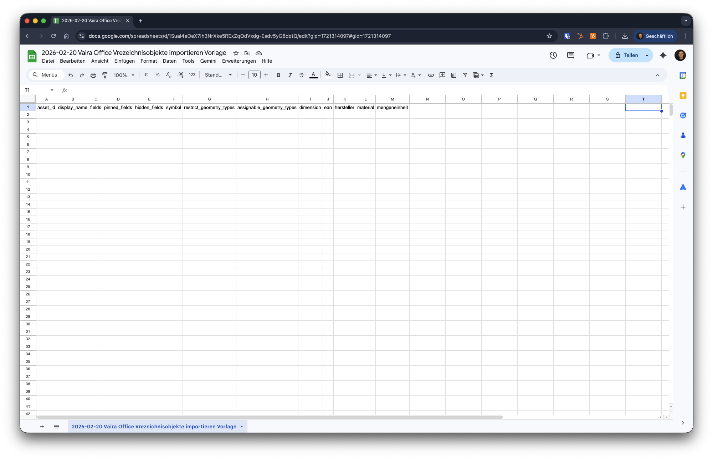This screenshot has width=713, height=459.
Task: Open the zoom 100% dropdown
Action: pos(124,75)
